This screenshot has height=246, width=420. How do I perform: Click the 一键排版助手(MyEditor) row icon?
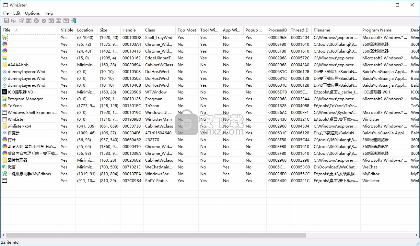coord(5,174)
